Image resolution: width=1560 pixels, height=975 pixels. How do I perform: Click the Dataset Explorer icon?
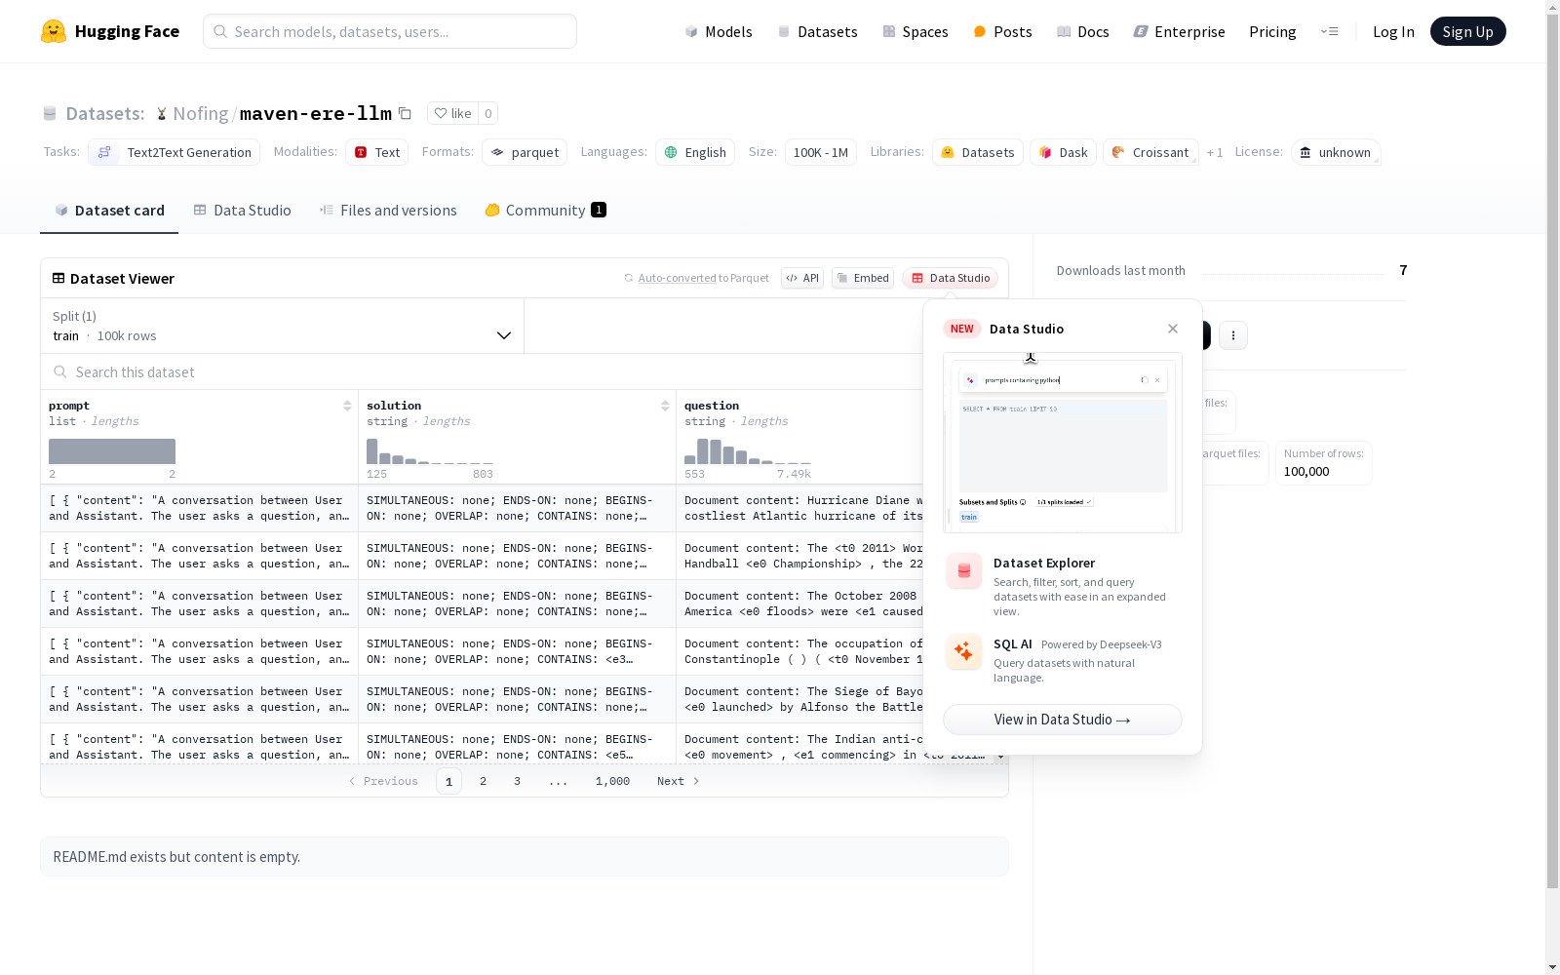tap(964, 571)
